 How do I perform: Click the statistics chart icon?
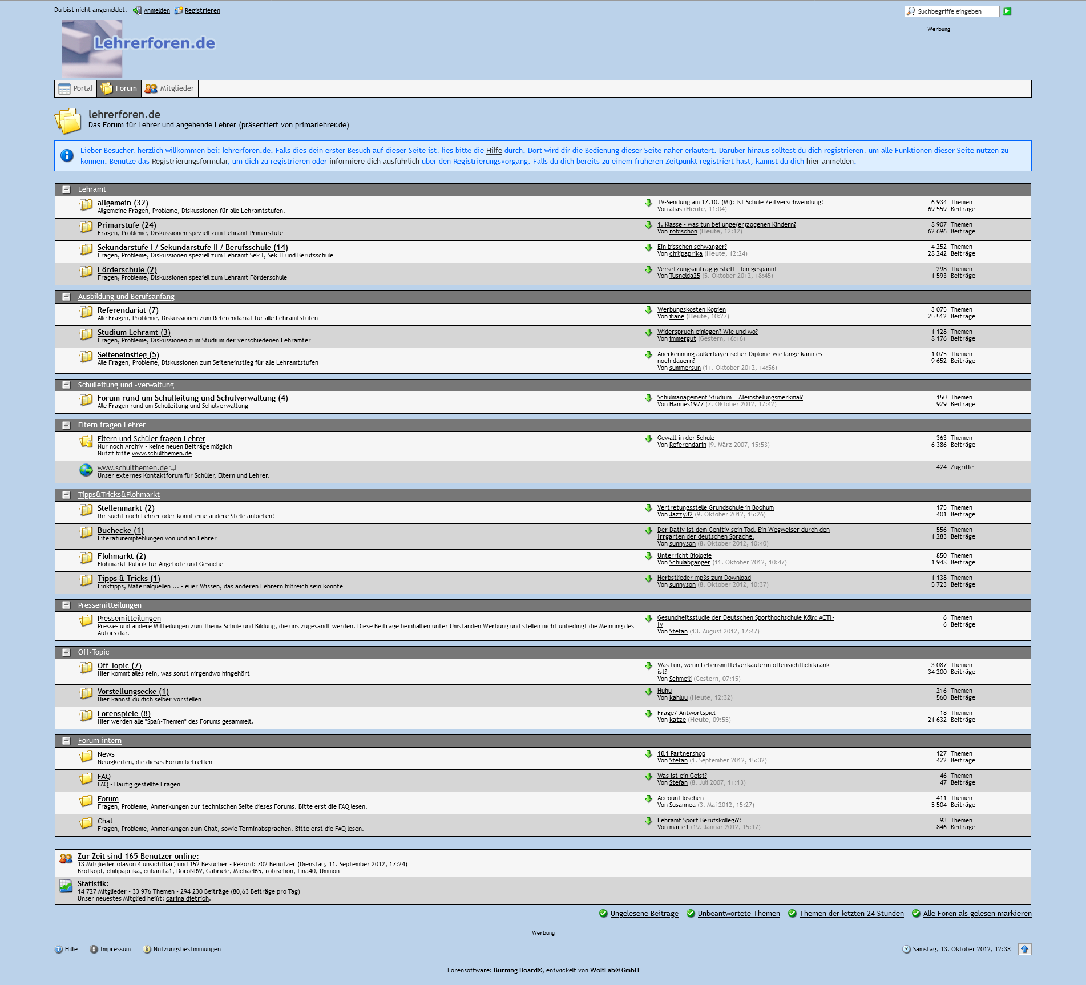66,886
